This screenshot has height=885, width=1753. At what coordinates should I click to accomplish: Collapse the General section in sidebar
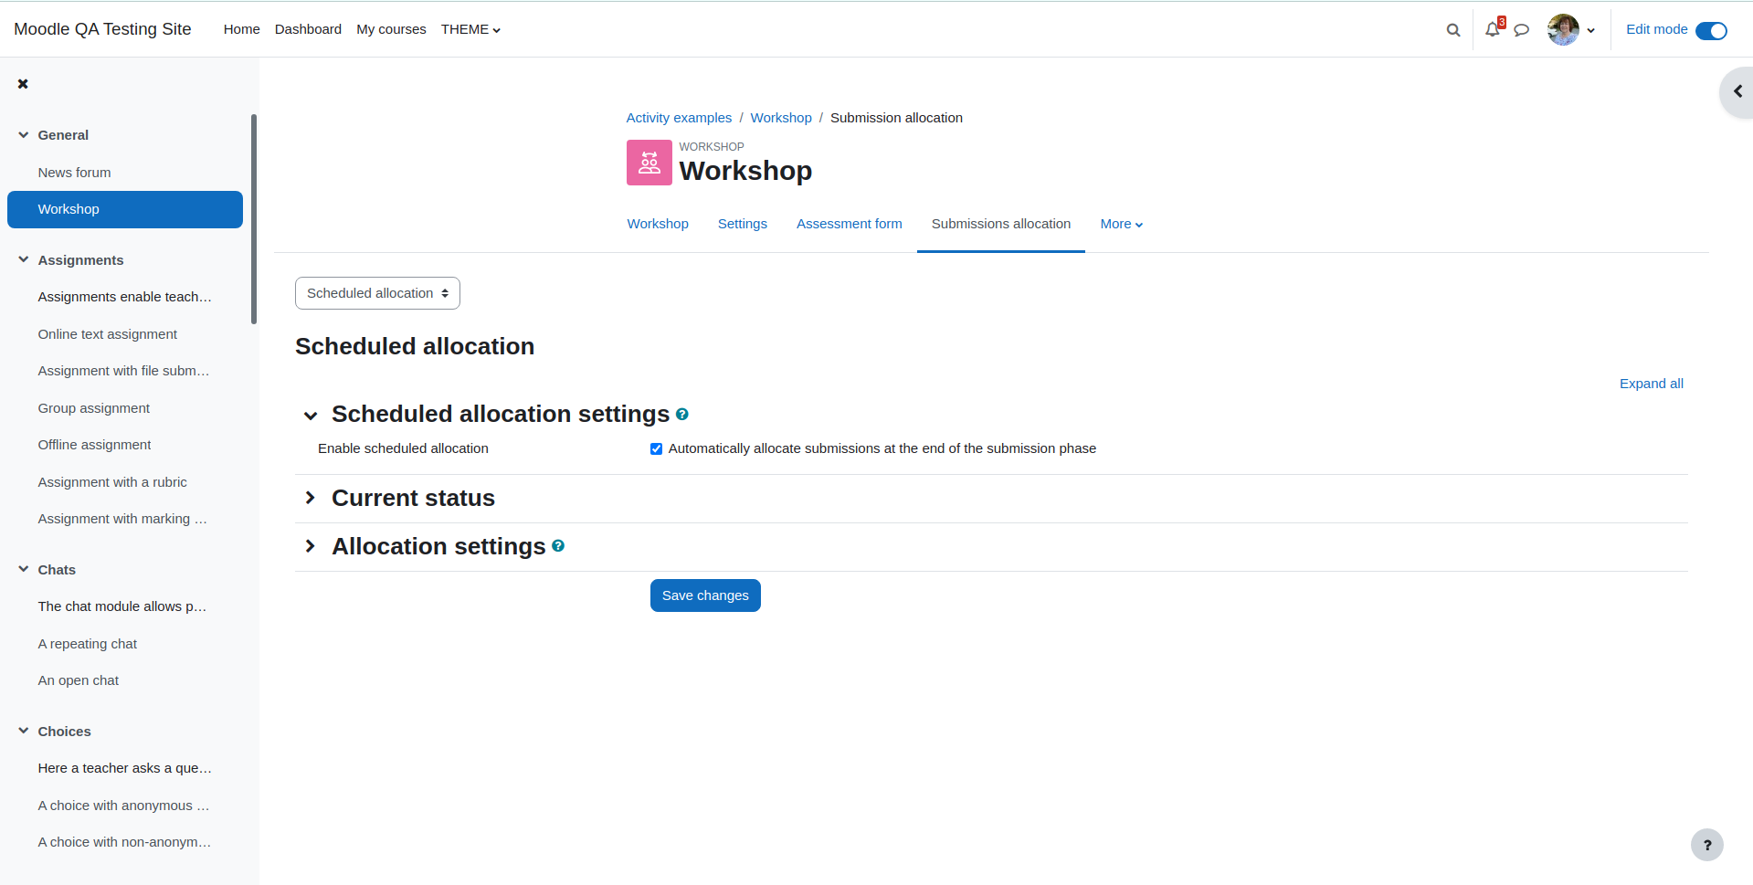(x=23, y=135)
